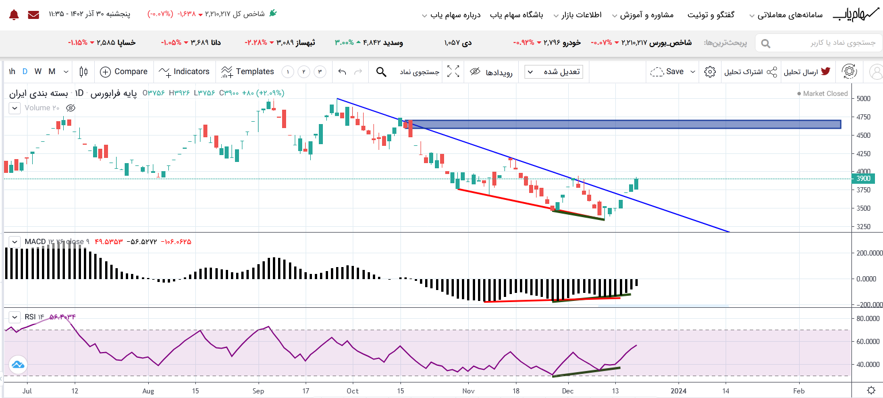Click the blue cloud logo on RSI pane

coord(17,365)
